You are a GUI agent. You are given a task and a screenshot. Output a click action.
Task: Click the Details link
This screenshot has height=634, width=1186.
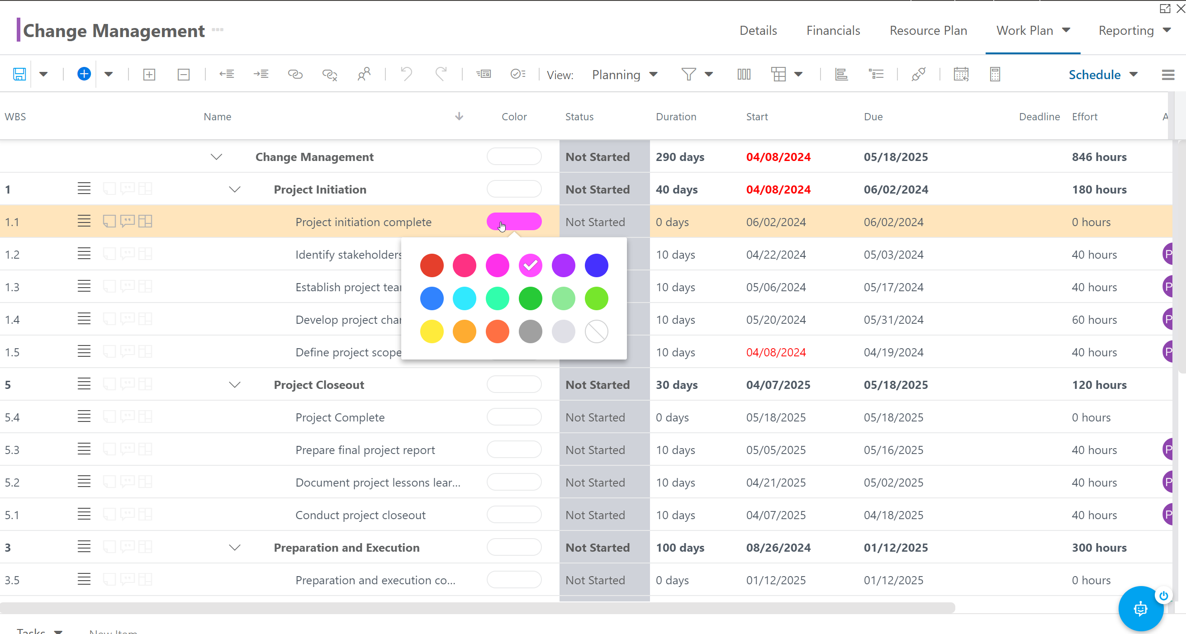click(758, 30)
